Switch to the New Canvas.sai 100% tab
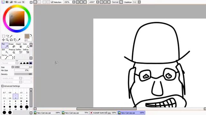Viewport: 206px width, 115px height. (x=47, y=113)
